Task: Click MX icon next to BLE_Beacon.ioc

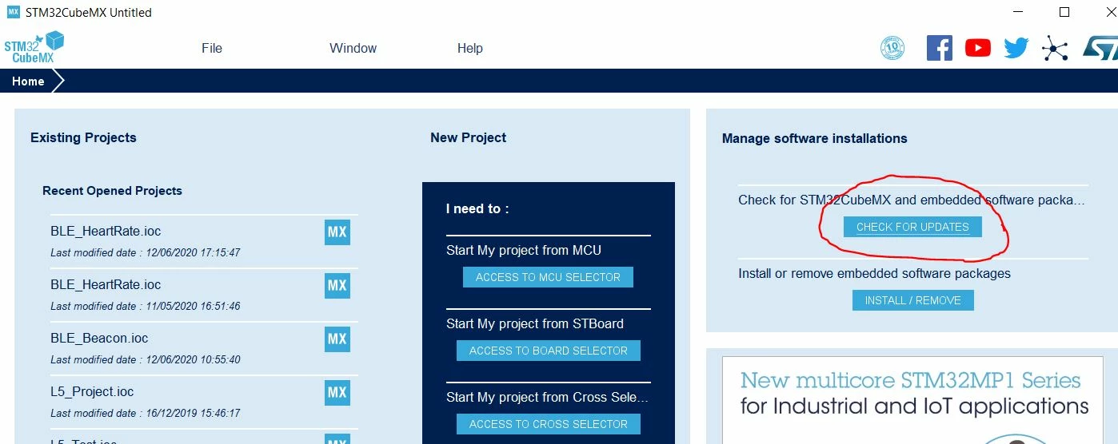Action: [337, 339]
